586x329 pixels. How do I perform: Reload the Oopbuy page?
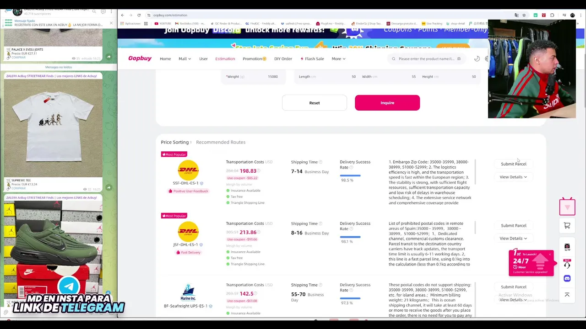tap(139, 15)
